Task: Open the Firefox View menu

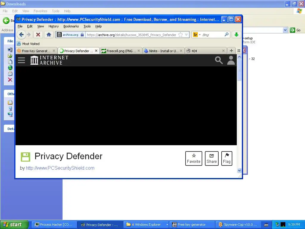Action: pos(41,26)
